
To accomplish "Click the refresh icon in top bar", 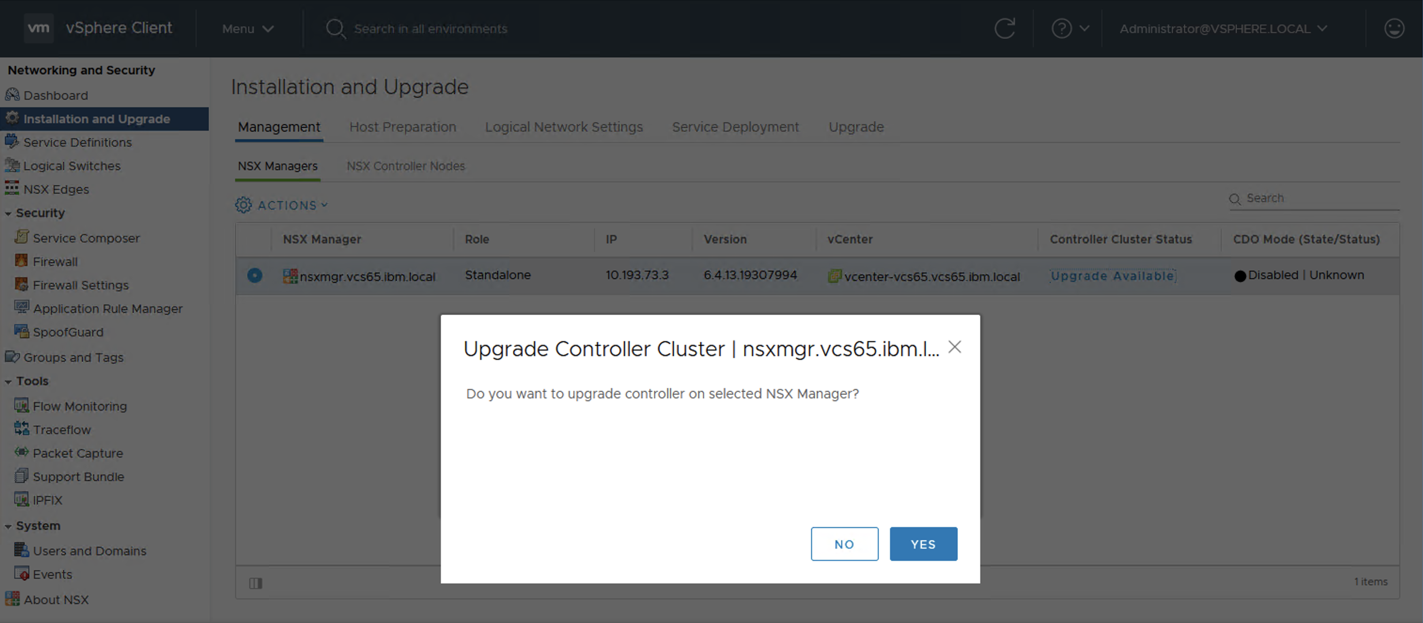I will click(x=1004, y=28).
